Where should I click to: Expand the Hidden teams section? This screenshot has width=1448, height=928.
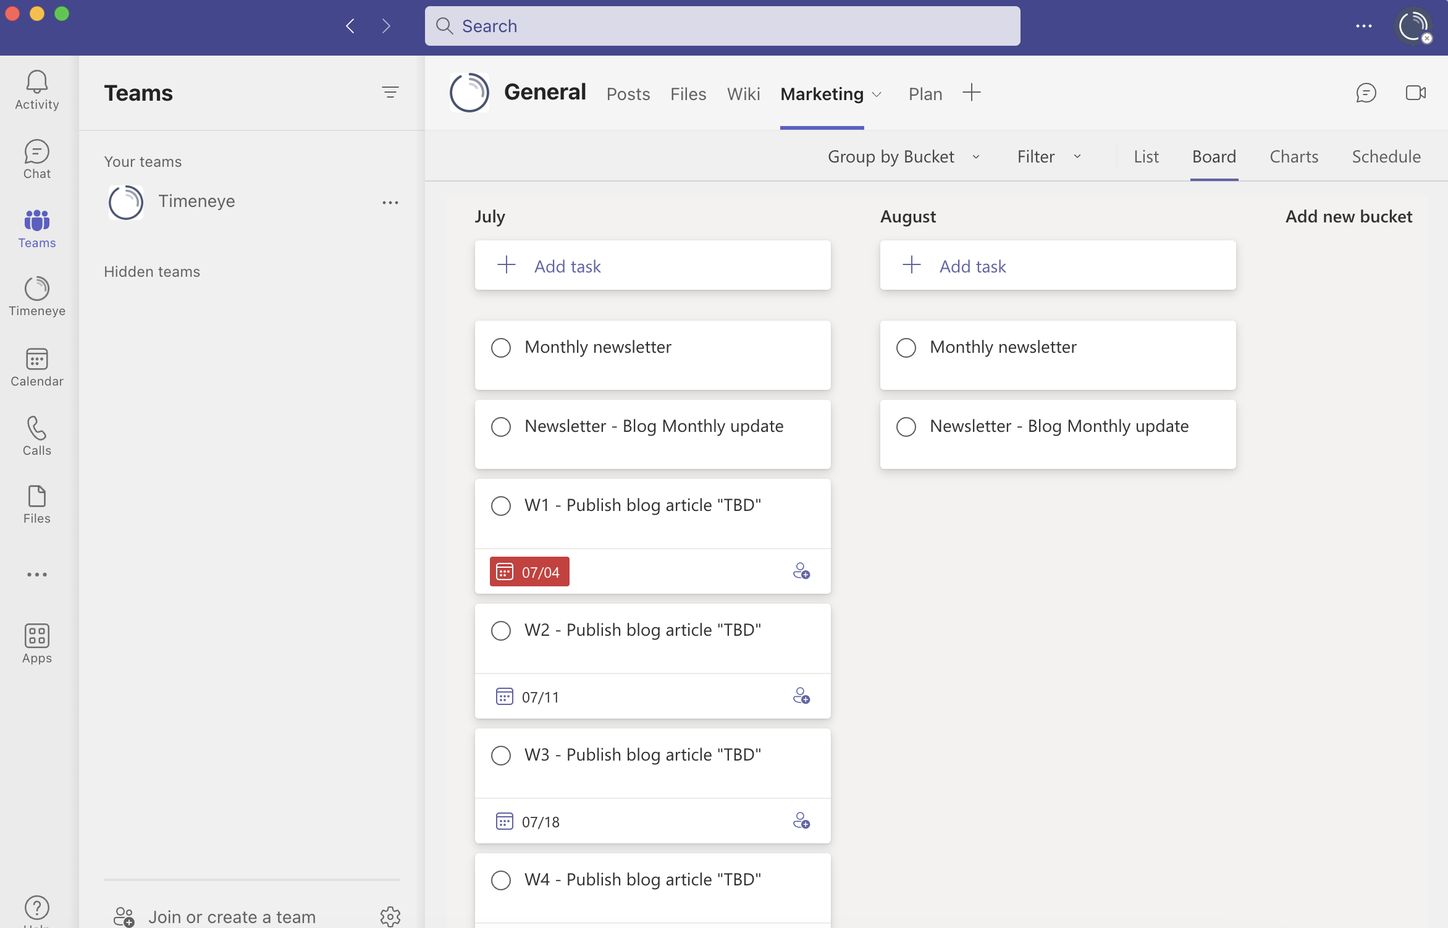point(152,272)
